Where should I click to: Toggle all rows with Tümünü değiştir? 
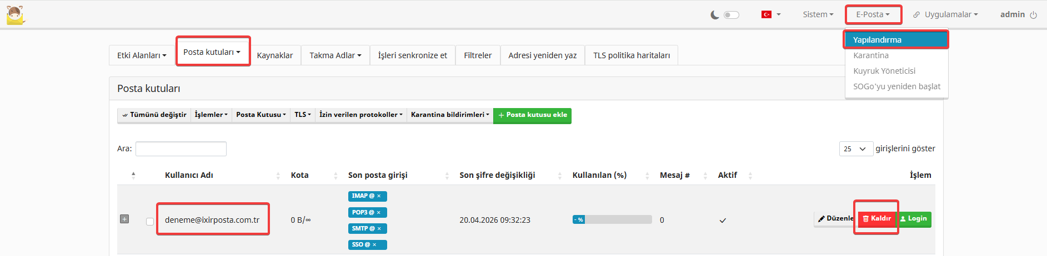(x=154, y=115)
